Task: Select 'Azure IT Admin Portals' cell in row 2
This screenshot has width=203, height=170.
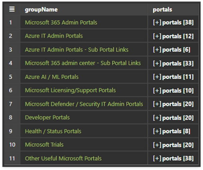Action: click(x=84, y=36)
